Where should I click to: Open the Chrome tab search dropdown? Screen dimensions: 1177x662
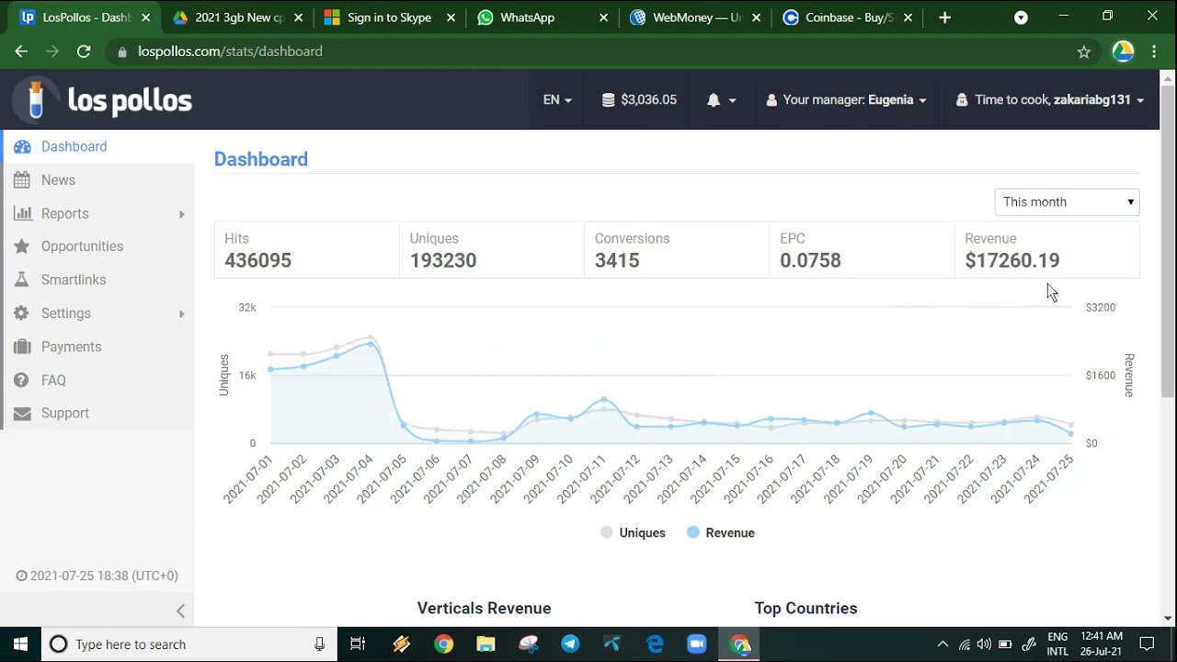[1021, 17]
